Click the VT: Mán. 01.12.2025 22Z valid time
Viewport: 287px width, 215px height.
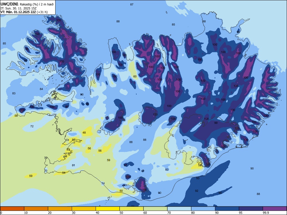click(24, 12)
